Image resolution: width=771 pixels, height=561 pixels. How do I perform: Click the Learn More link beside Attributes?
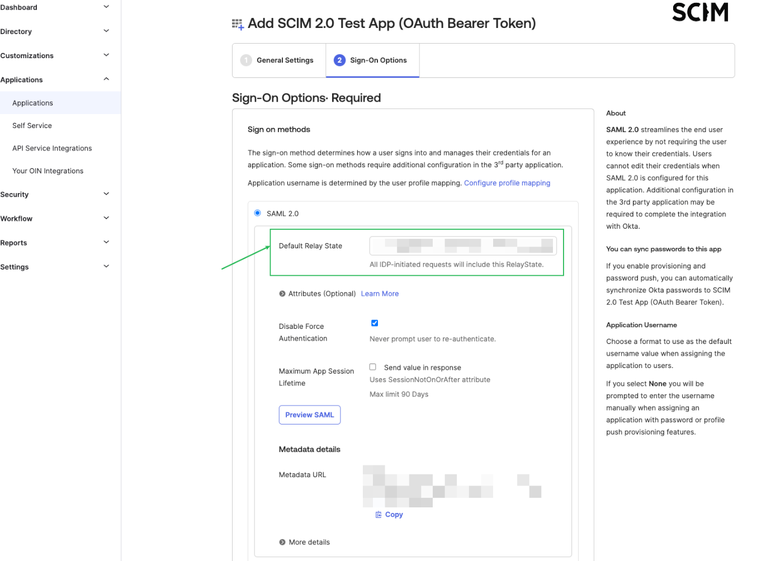point(380,293)
